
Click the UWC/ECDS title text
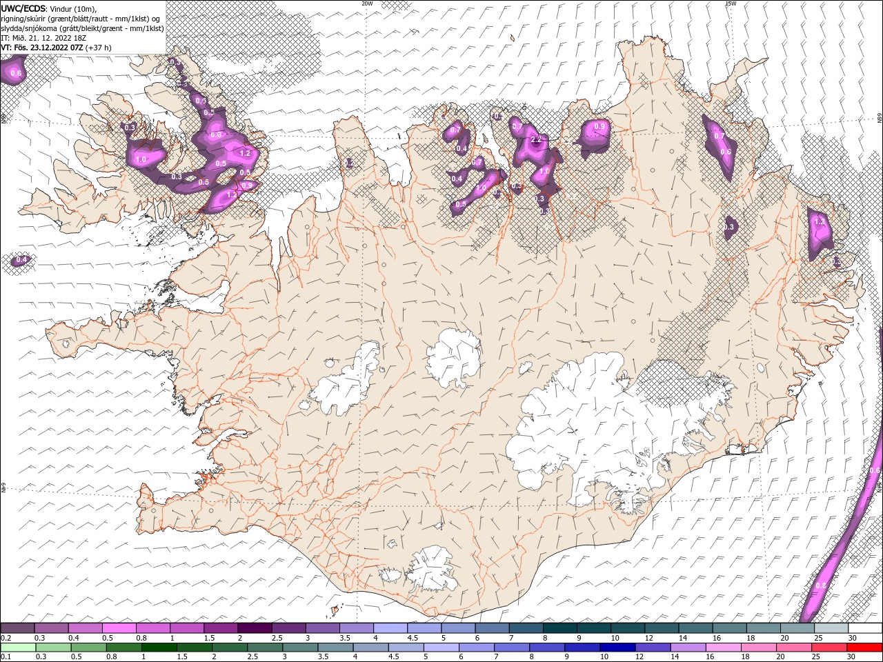(23, 8)
